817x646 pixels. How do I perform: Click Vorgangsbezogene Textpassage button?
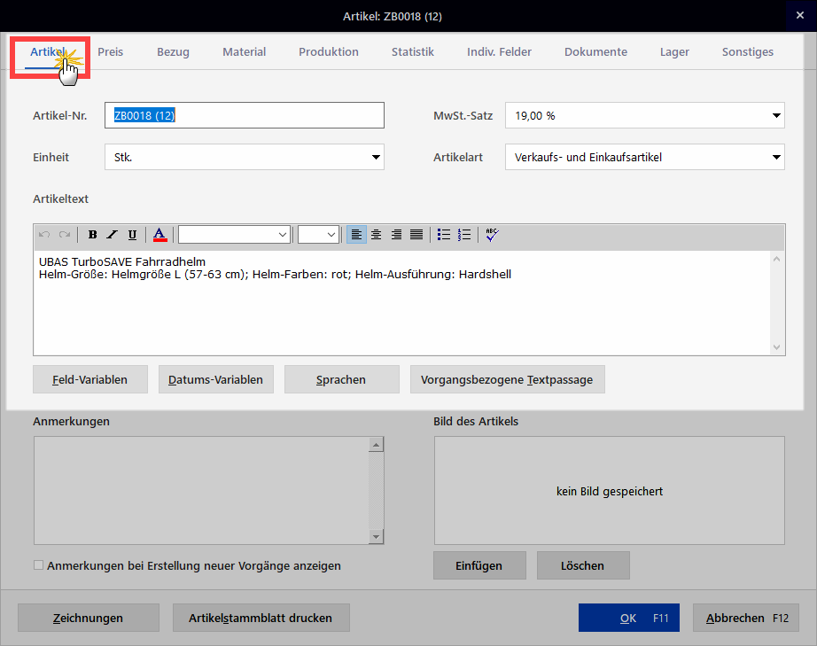pos(507,379)
